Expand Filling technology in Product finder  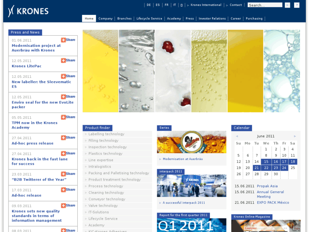(117, 140)
